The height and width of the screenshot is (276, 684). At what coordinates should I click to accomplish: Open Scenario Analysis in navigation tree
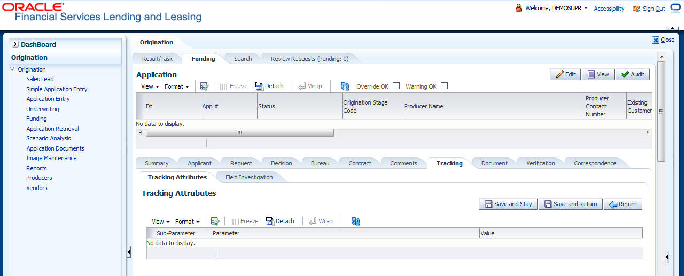click(49, 138)
